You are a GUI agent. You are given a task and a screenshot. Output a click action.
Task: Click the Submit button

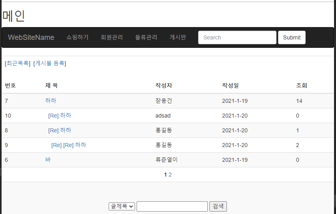pos(292,37)
